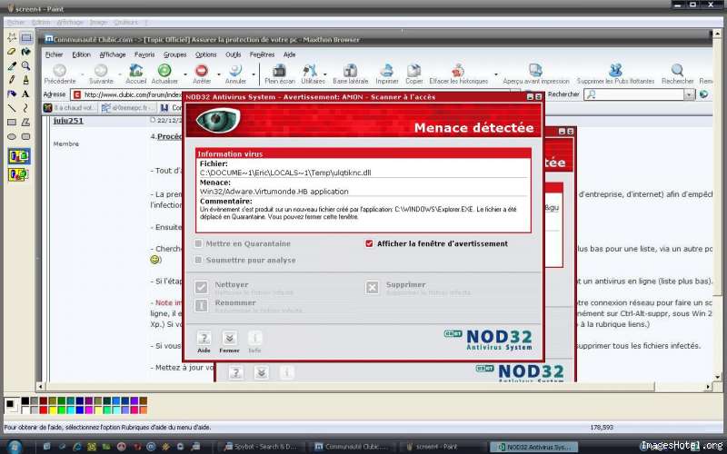The width and height of the screenshot is (727, 454).
Task: Click the green Actualiser refresh icon
Action: pyautogui.click(x=164, y=71)
